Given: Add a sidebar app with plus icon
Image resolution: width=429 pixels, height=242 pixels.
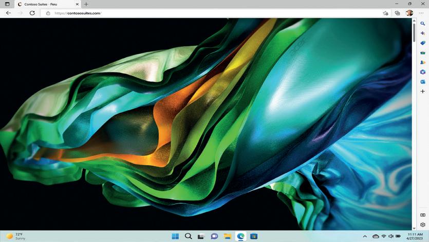Looking at the screenshot, I should [x=423, y=91].
